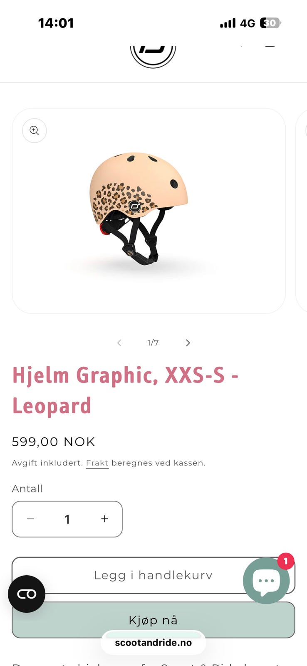
Task: Open the Frakt shipping link
Action: (97, 463)
